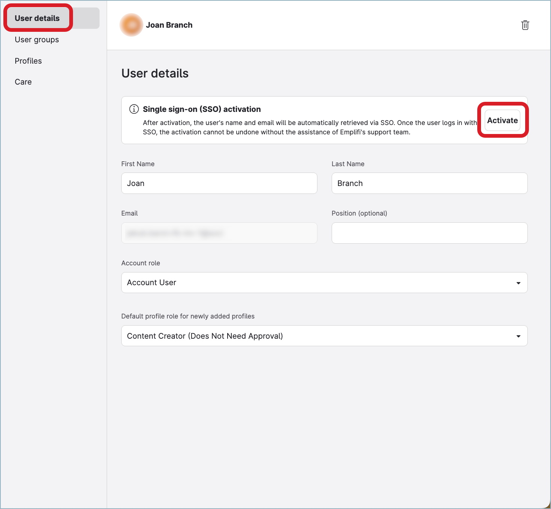This screenshot has width=551, height=509.
Task: Go to the Profiles section
Action: point(28,61)
